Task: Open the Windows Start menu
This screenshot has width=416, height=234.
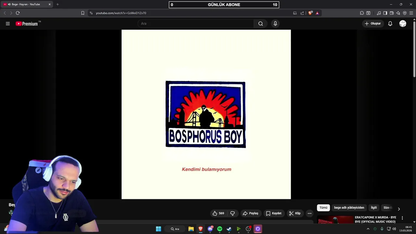Action: (x=158, y=229)
